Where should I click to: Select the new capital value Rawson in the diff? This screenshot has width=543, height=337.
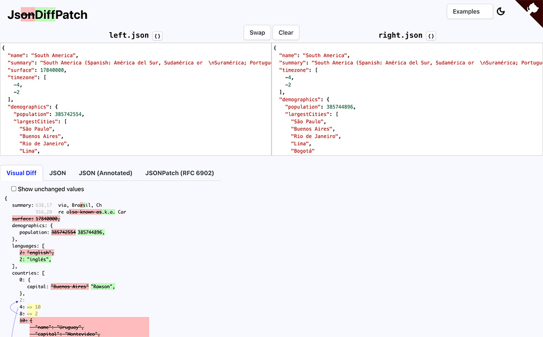point(103,286)
